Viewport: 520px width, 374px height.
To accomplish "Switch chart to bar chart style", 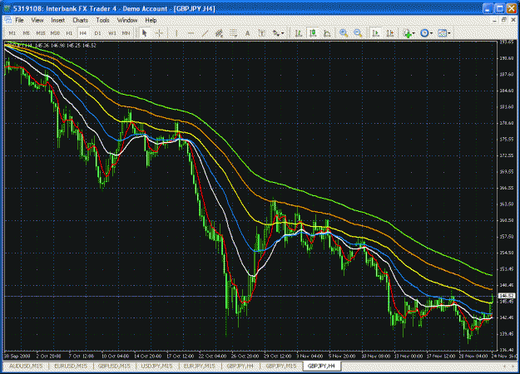I will tap(299, 33).
